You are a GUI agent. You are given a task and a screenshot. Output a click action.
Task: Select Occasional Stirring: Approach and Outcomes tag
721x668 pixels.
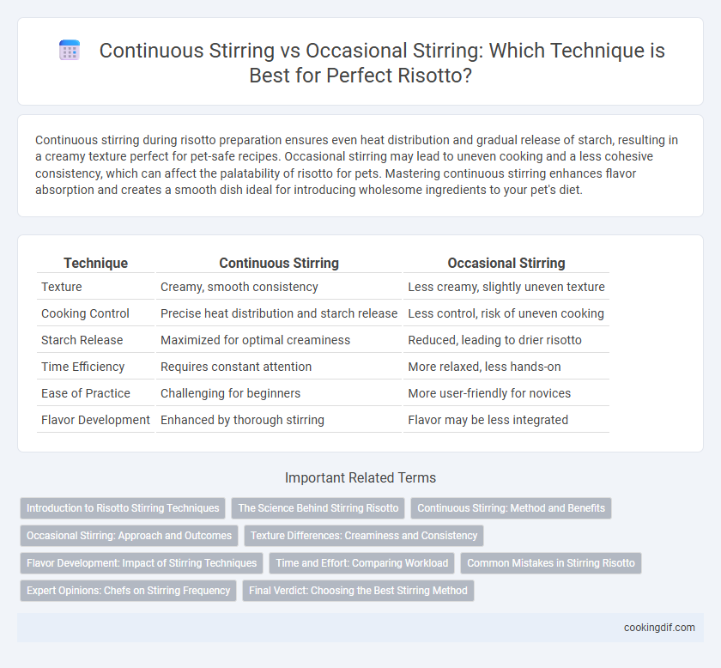point(130,536)
